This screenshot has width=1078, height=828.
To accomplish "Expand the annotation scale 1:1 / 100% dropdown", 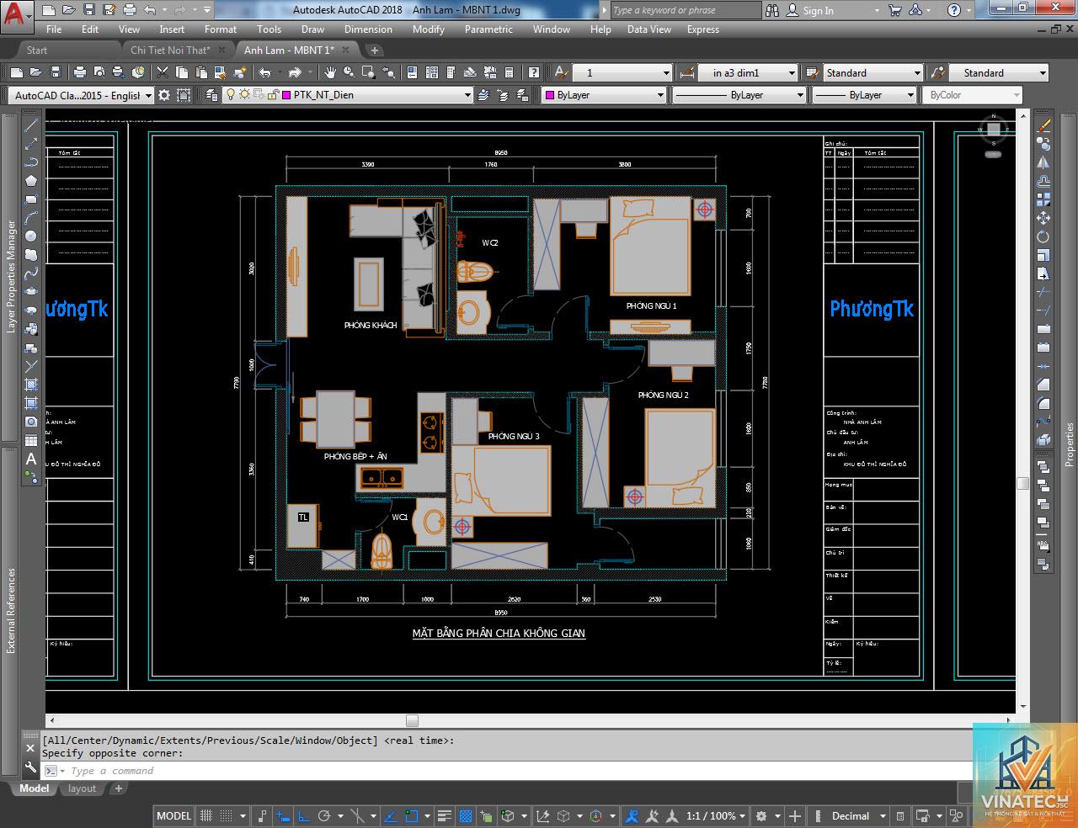I will point(743,815).
